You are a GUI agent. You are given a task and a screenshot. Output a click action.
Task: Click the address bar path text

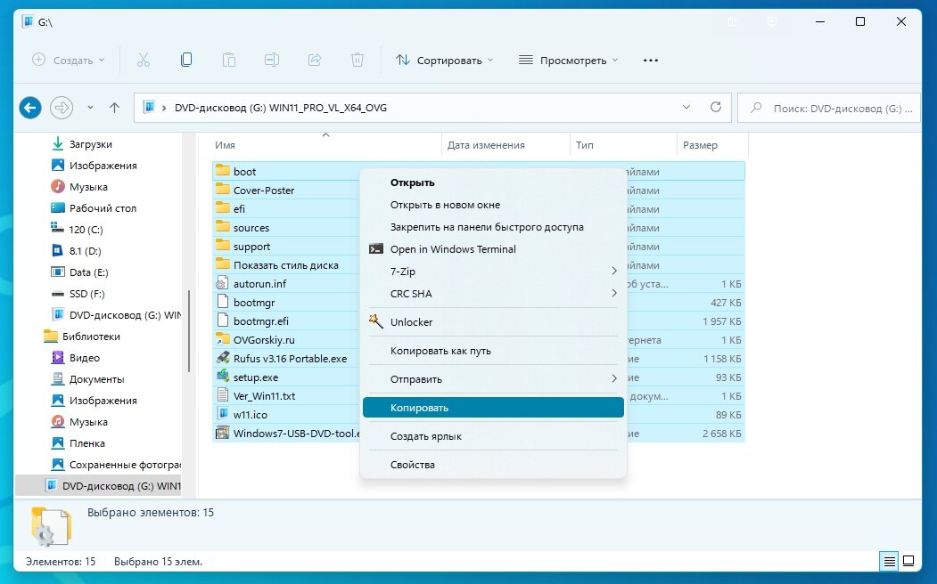(x=280, y=108)
